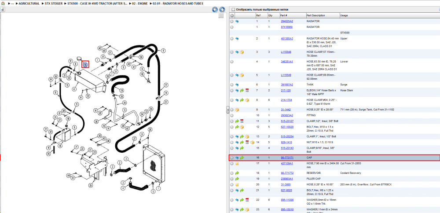Image resolution: width=440 pixels, height=213 pixels.
Task: Click blue arrow icon for part 401385A3
Action: point(237,39)
